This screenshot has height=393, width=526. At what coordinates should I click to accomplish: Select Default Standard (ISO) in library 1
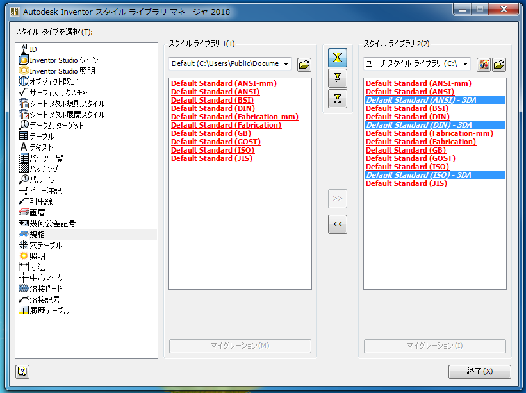point(213,150)
